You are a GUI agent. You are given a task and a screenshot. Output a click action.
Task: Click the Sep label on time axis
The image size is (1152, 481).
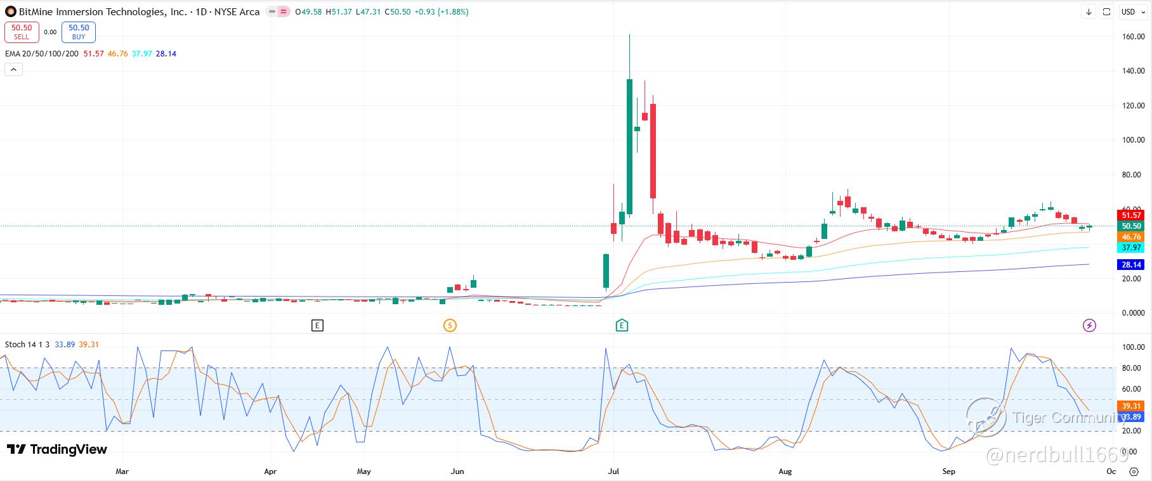948,471
